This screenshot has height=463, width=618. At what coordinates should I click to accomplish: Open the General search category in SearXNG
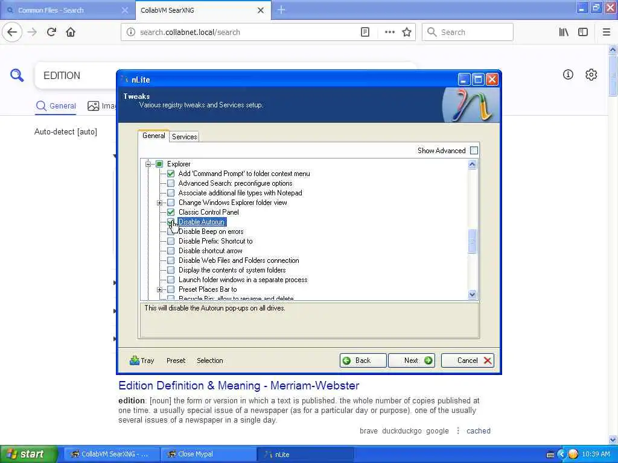(x=56, y=106)
